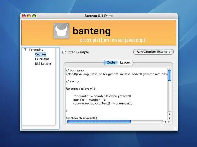The width and height of the screenshot is (197, 147).
Task: Click the Counter Example heading label
Action: click(x=75, y=52)
